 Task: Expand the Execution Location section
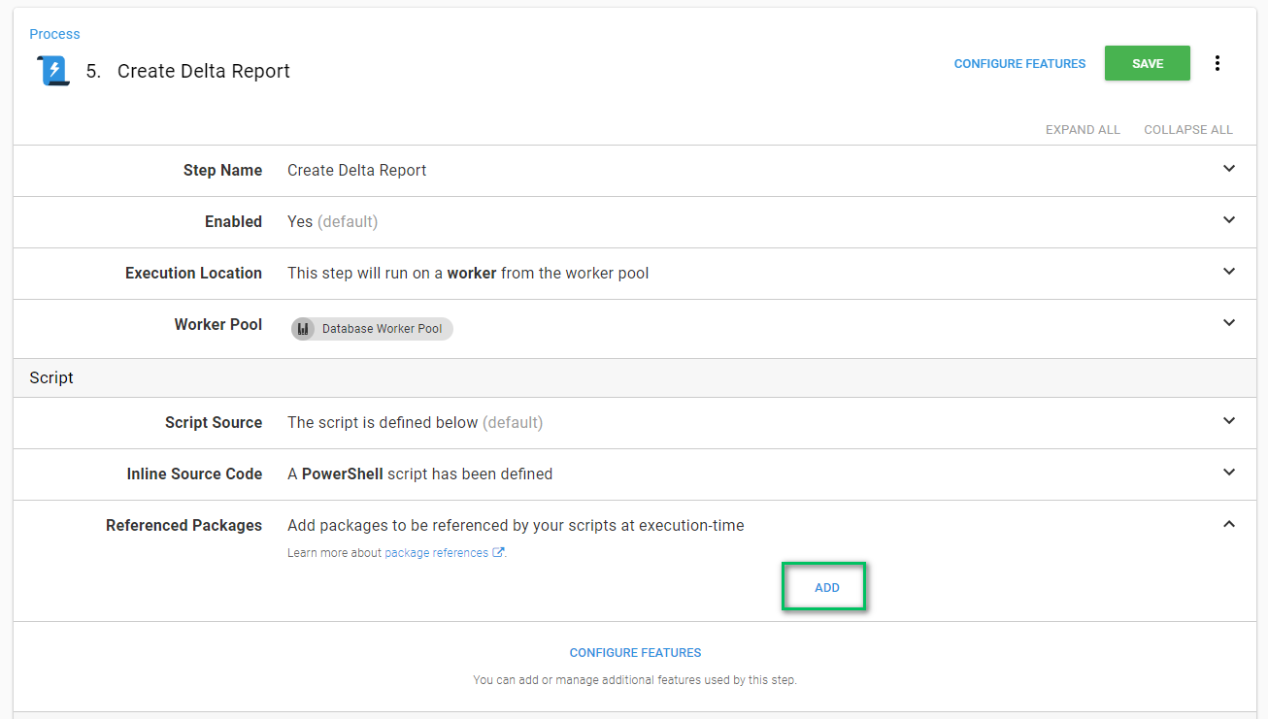click(x=1229, y=272)
